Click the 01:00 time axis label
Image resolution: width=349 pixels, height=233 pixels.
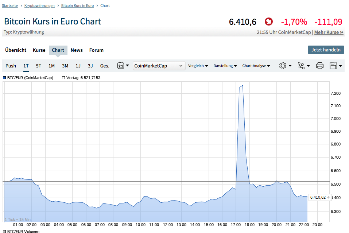tap(18, 225)
